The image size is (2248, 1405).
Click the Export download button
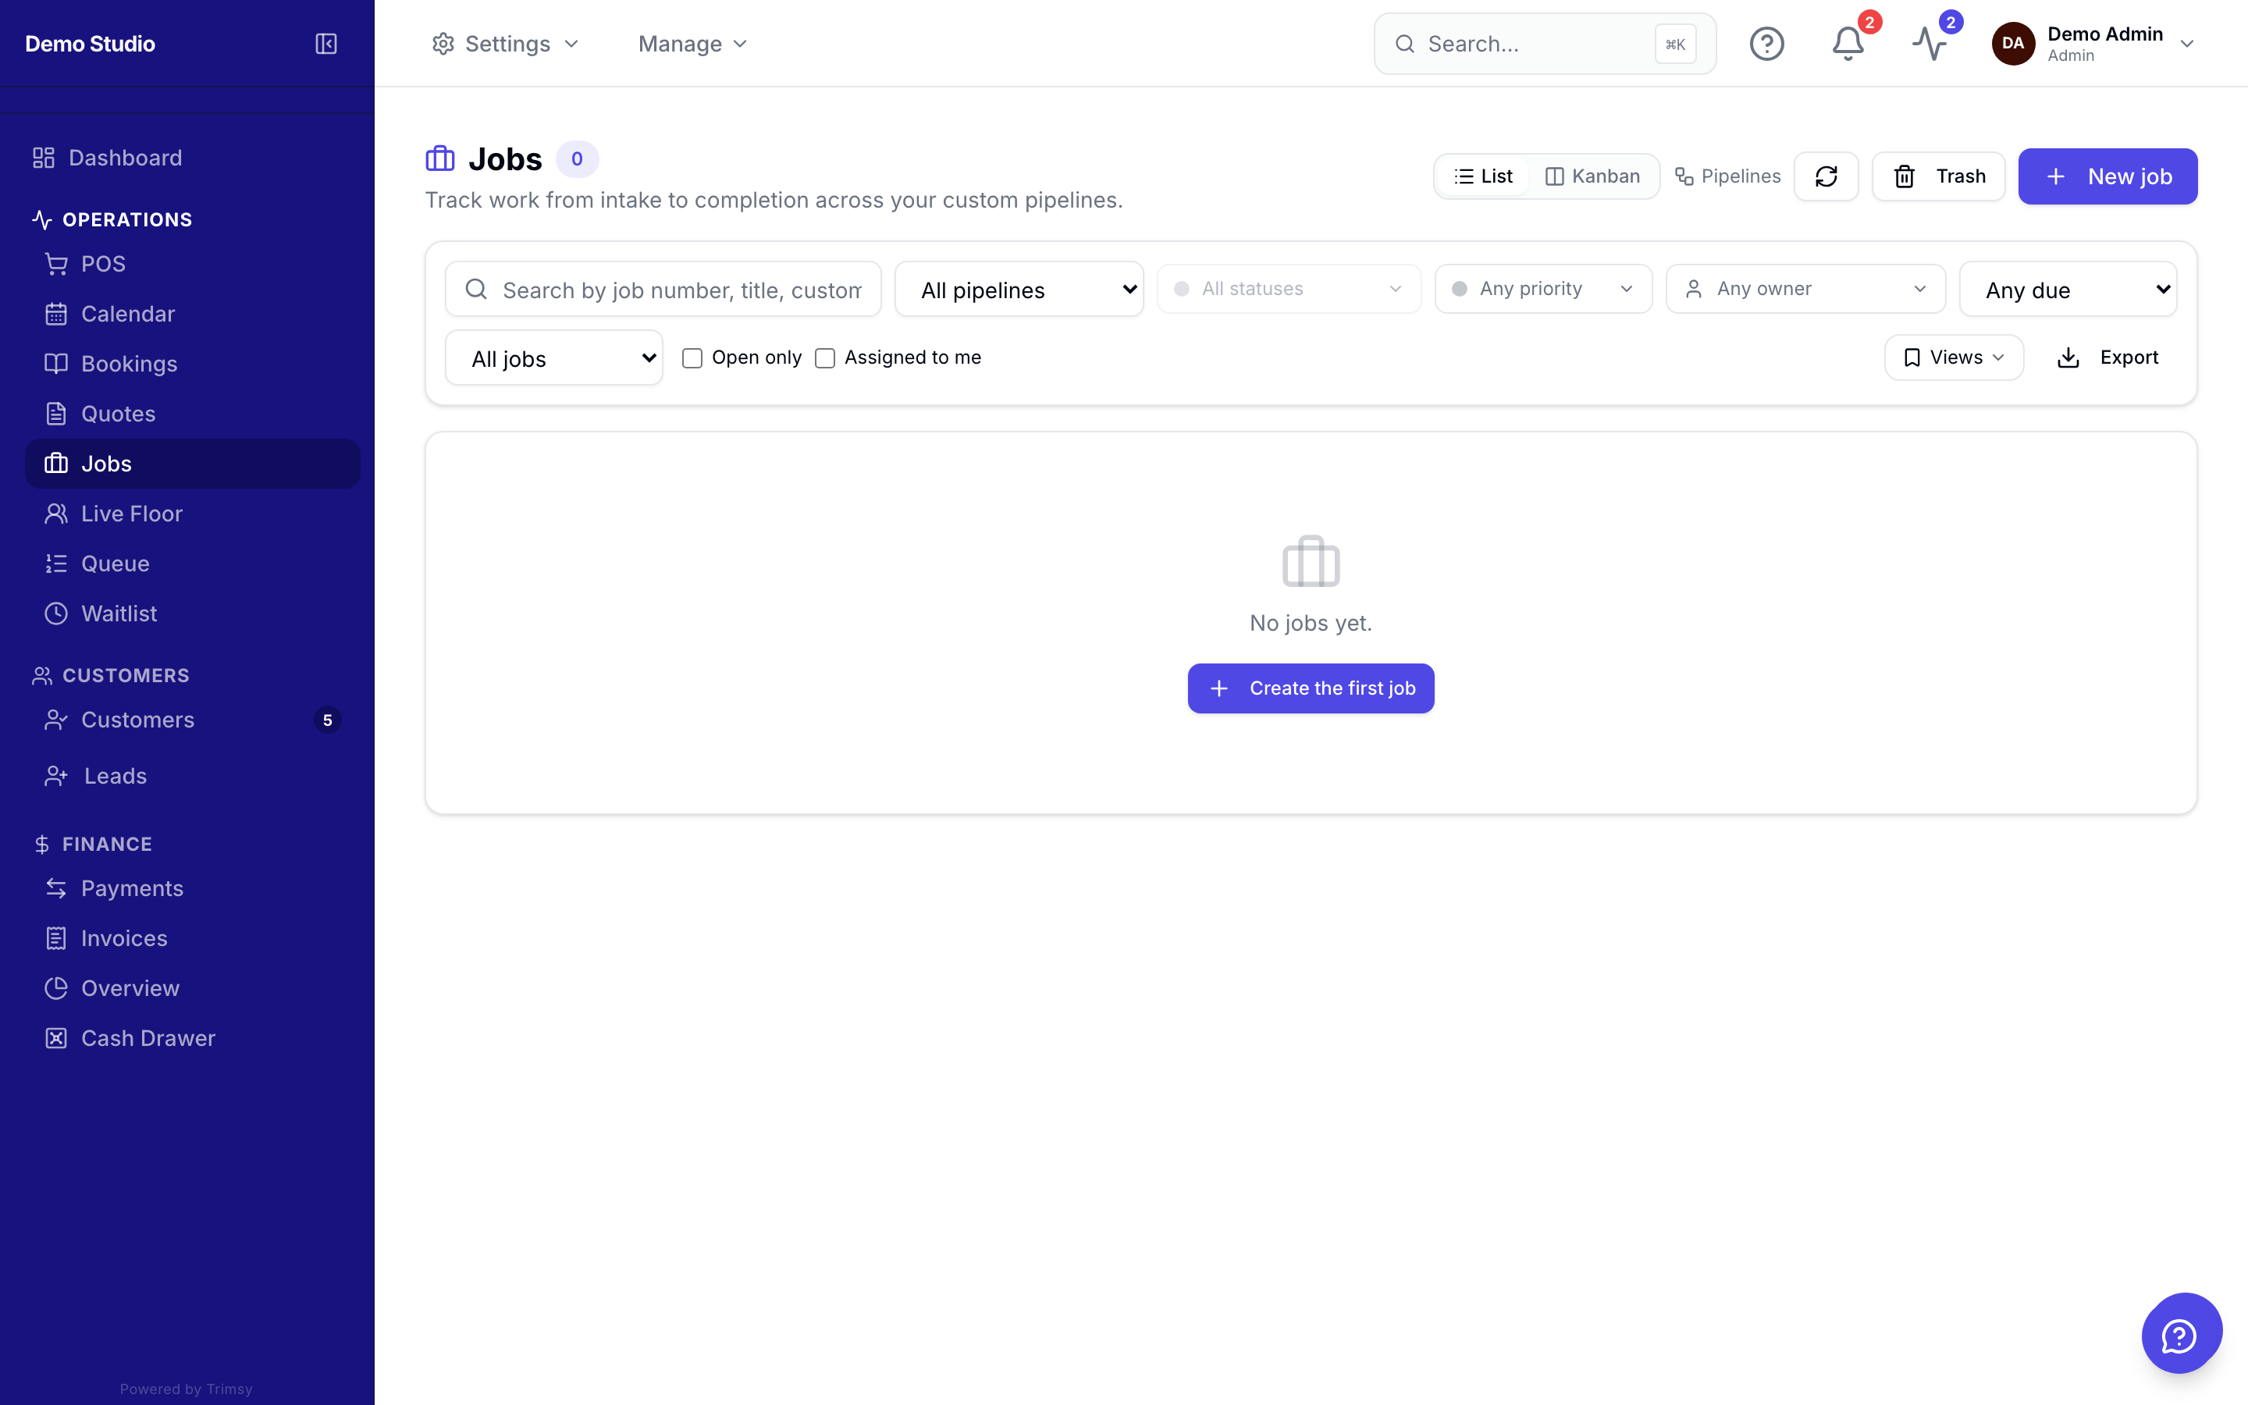pos(2107,357)
